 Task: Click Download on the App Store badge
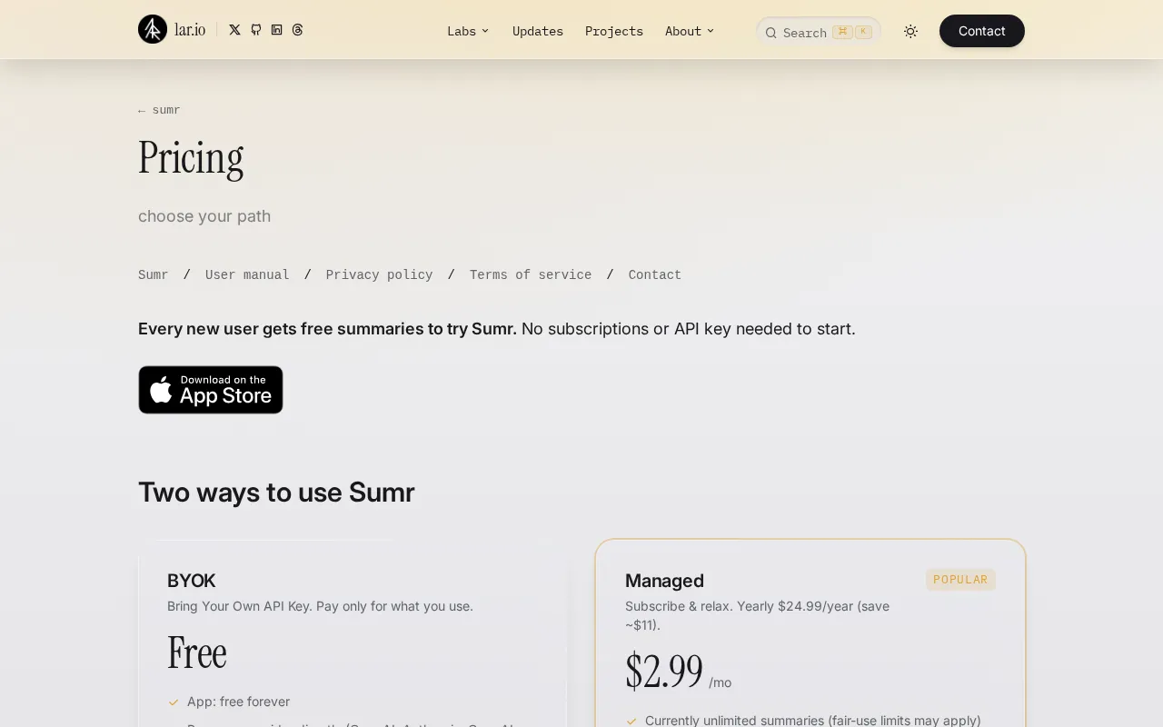[211, 390]
